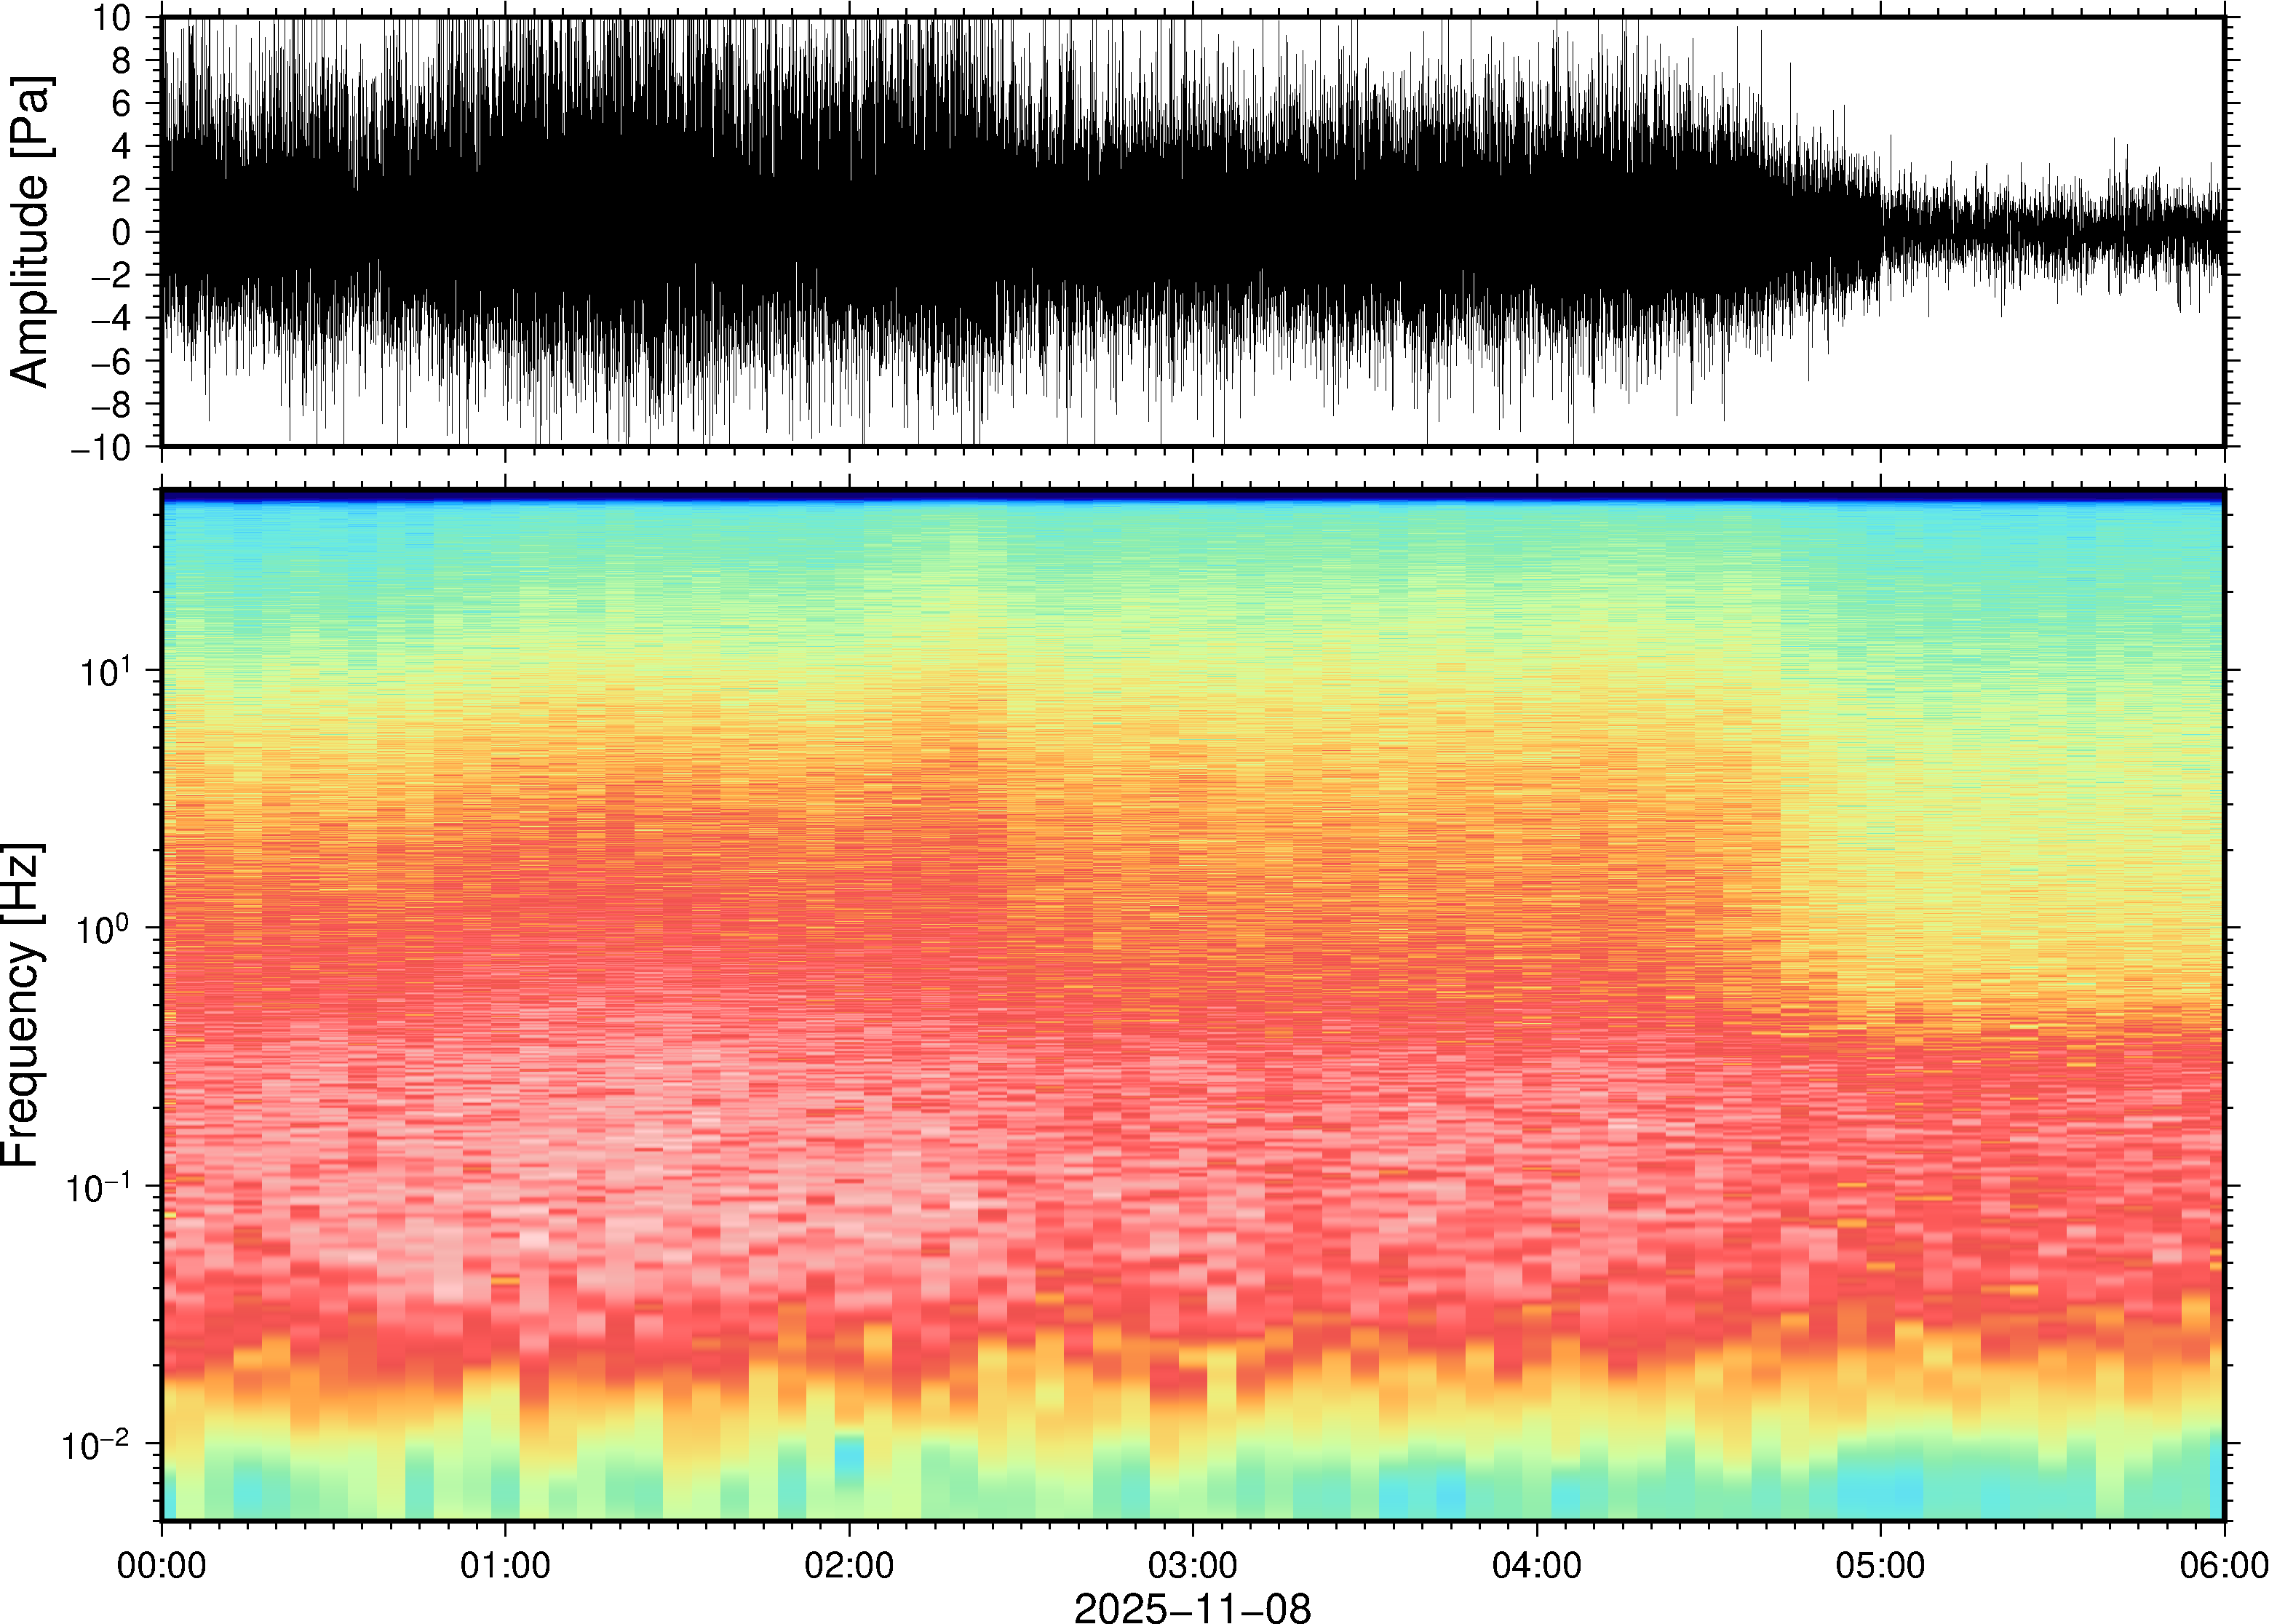This screenshot has width=2269, height=1624.
Task: Click the 10⁰ frequency tick label
Action: click(x=104, y=928)
